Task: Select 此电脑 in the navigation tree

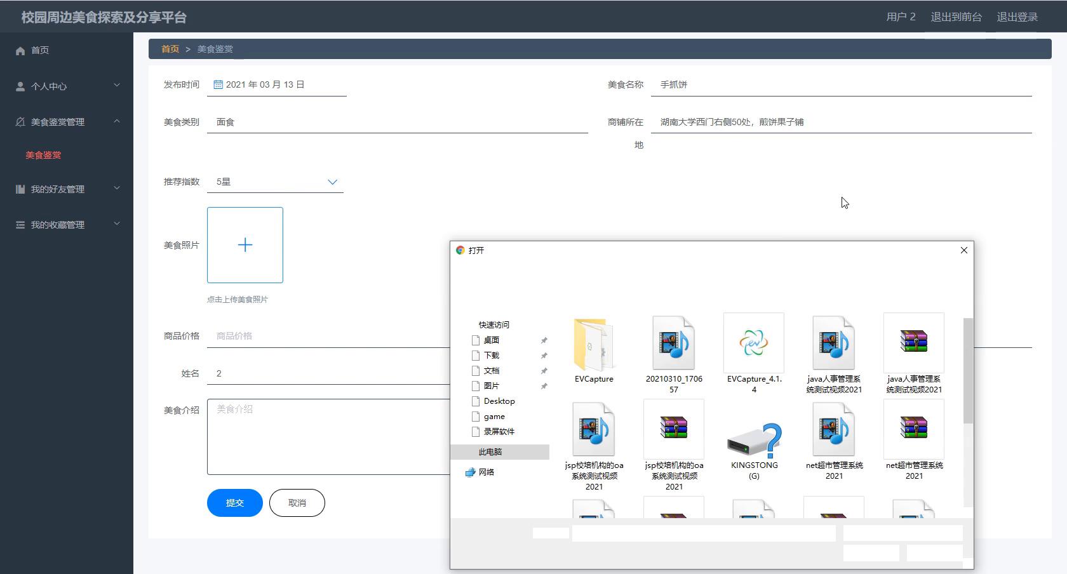Action: [x=490, y=452]
